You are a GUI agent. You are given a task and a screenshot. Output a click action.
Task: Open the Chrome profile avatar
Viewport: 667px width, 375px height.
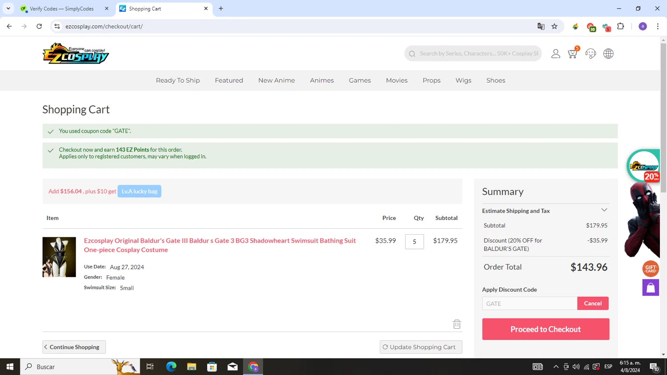643,26
